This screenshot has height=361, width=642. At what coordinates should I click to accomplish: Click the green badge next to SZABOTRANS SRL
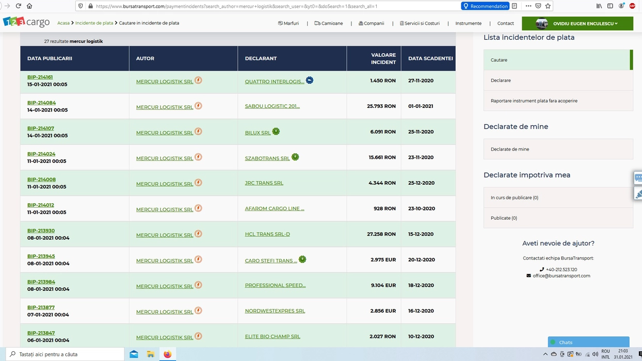pyautogui.click(x=295, y=157)
